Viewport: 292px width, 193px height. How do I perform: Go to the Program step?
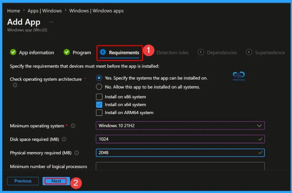click(77, 52)
